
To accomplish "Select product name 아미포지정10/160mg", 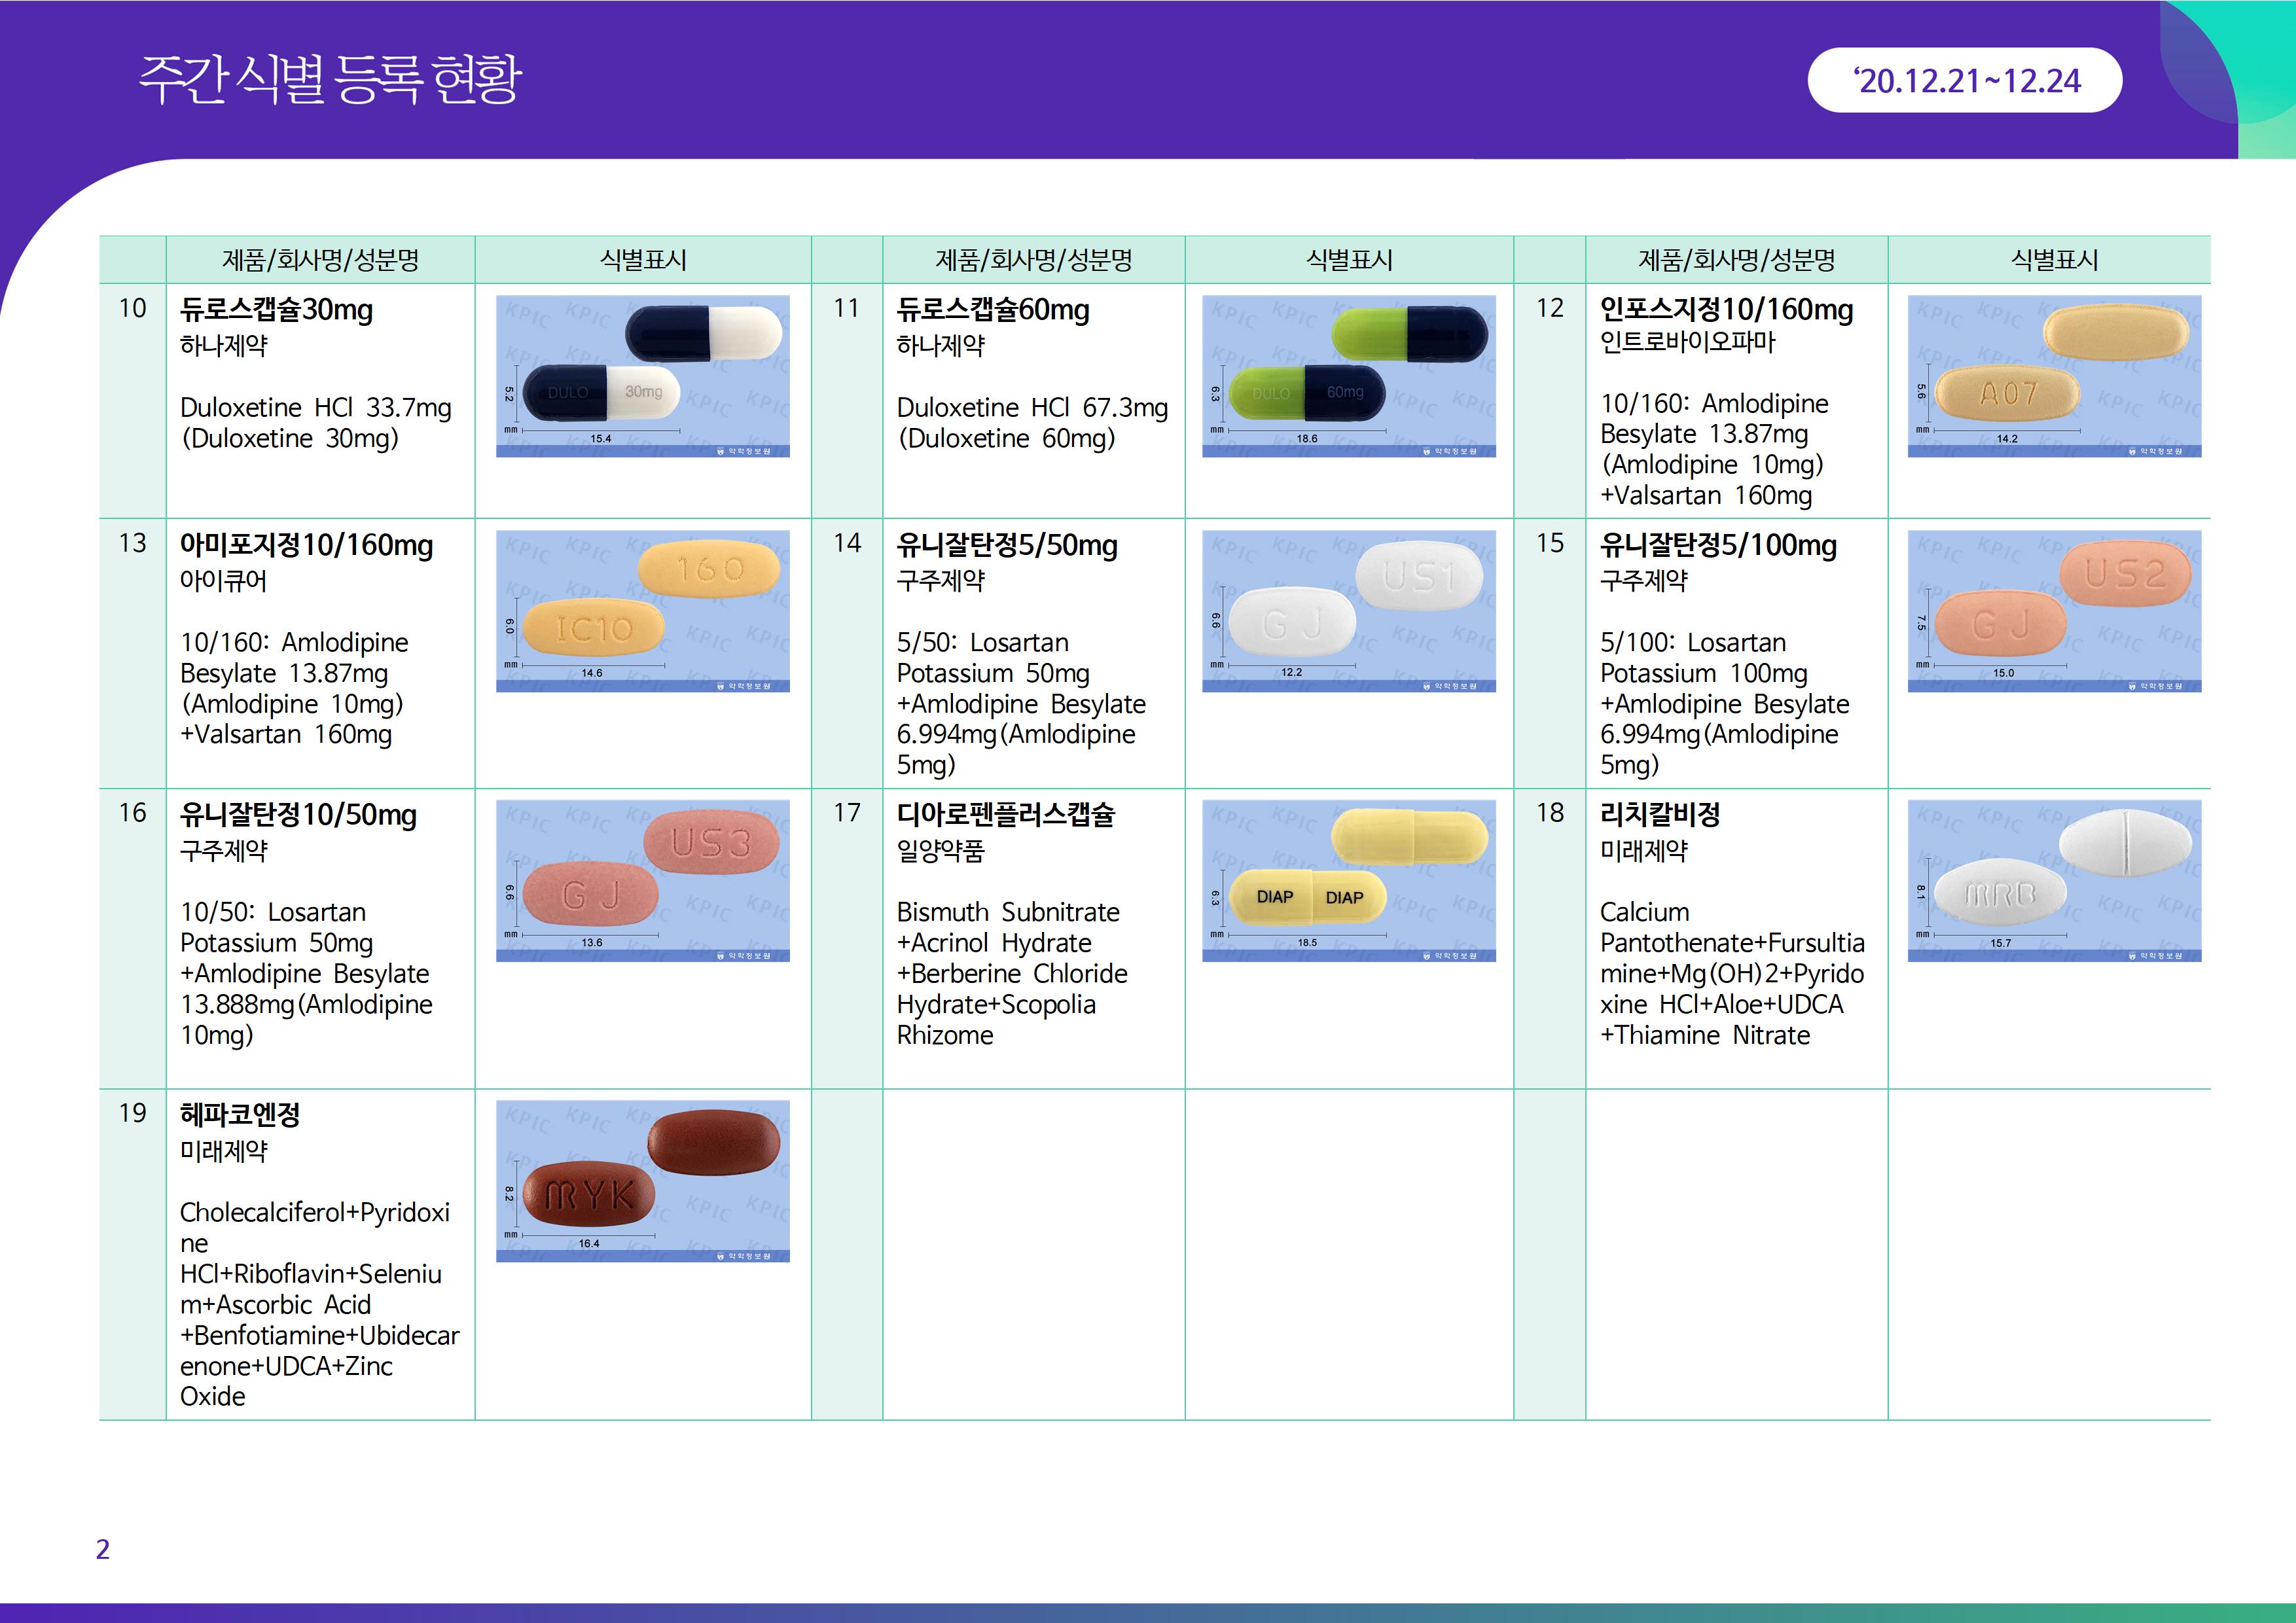I will [x=306, y=546].
